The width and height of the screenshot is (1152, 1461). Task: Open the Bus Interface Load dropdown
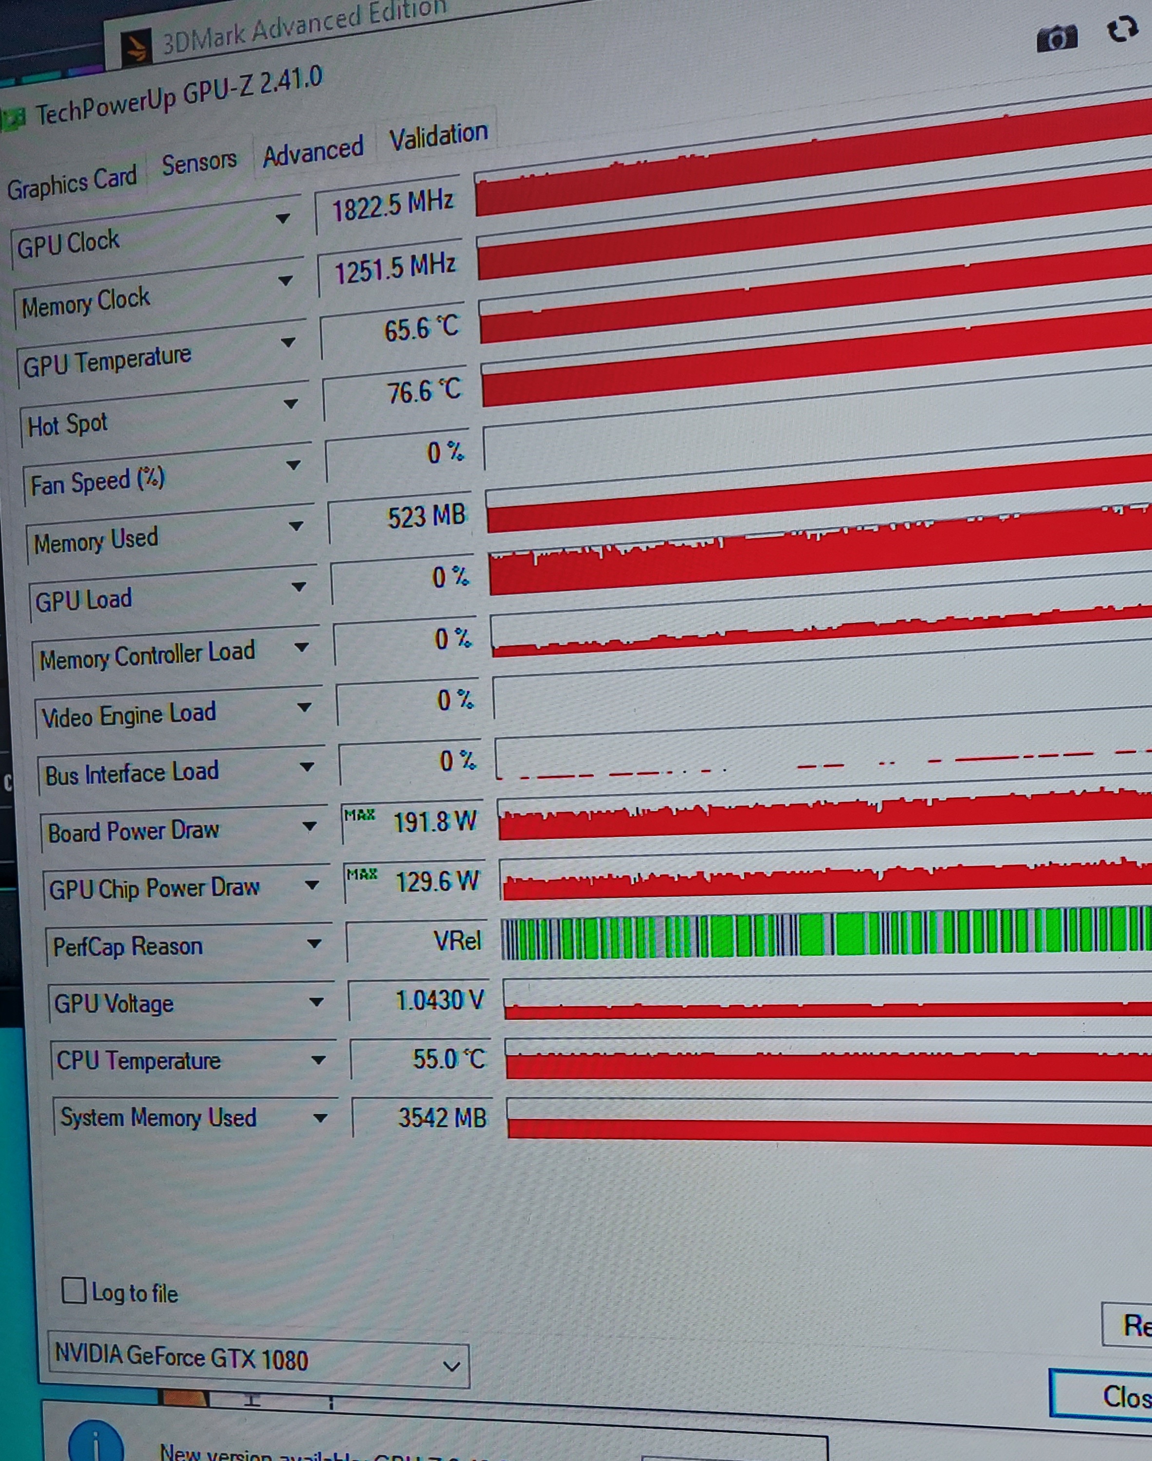pyautogui.click(x=307, y=767)
